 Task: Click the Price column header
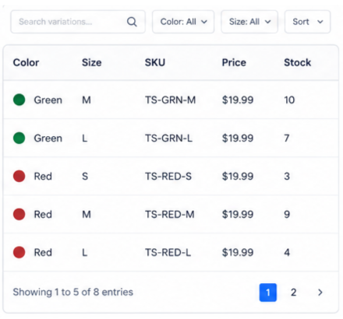click(x=234, y=62)
